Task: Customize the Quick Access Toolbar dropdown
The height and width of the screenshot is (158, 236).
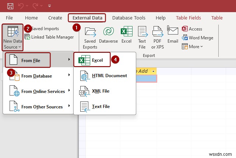Action: coord(49,6)
